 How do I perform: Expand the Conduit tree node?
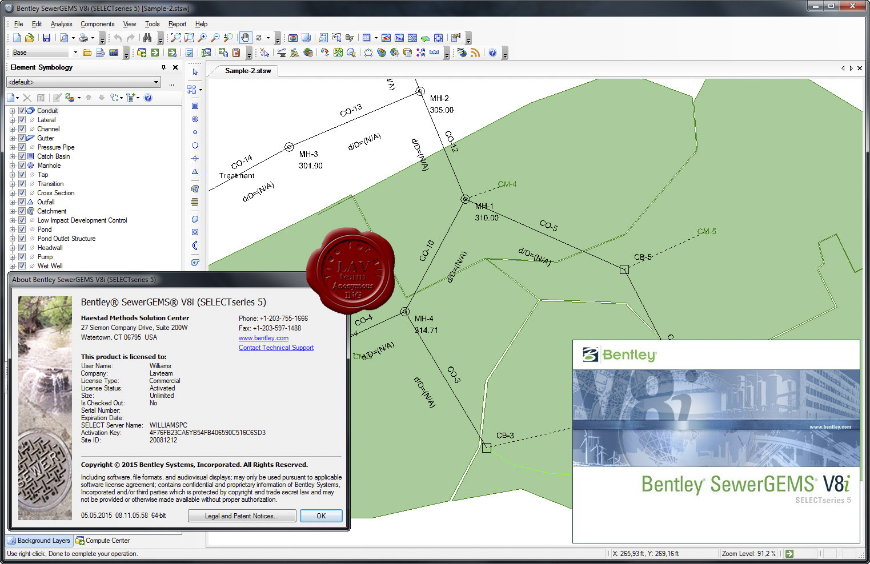tap(13, 111)
